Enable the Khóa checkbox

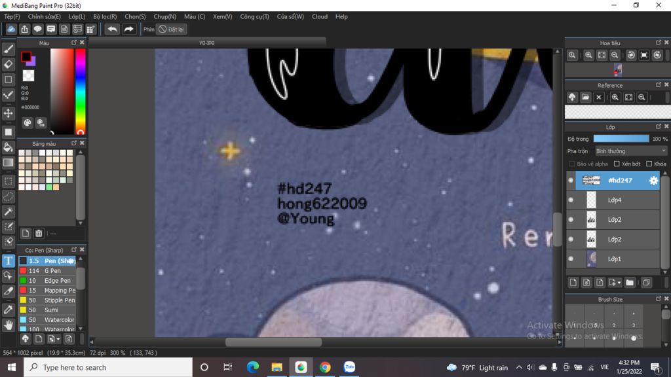[649, 164]
